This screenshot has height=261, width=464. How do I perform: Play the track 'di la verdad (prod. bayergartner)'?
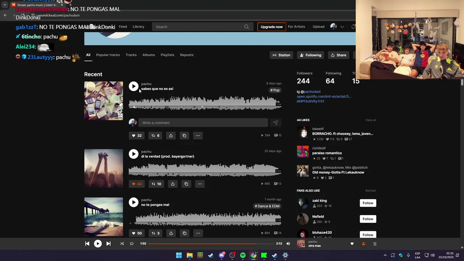click(x=133, y=154)
